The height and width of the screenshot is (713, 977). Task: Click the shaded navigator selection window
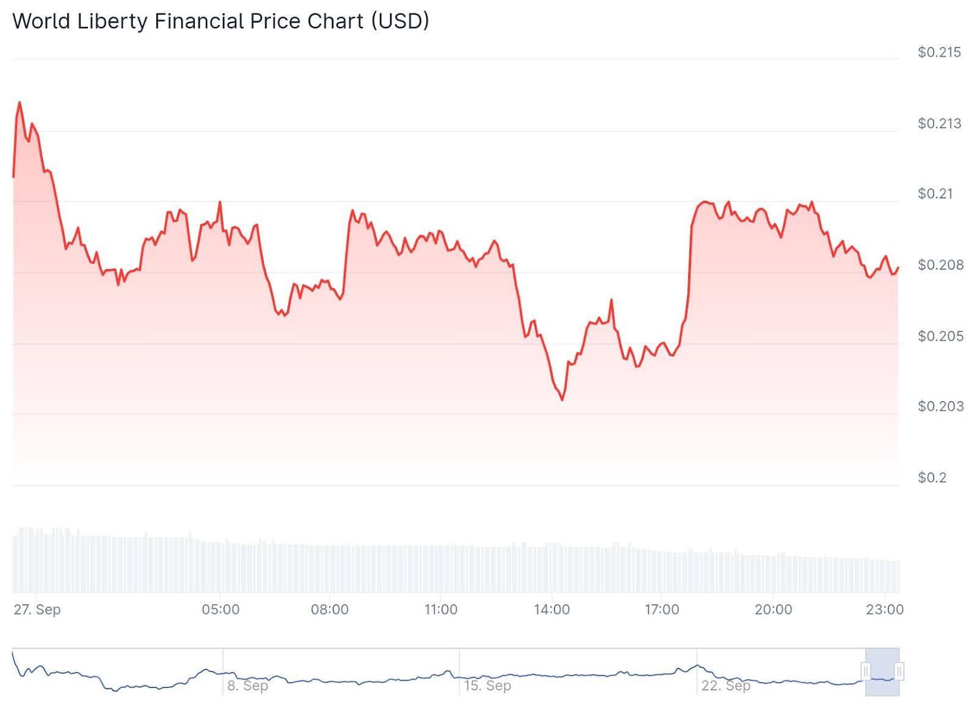pos(882,671)
